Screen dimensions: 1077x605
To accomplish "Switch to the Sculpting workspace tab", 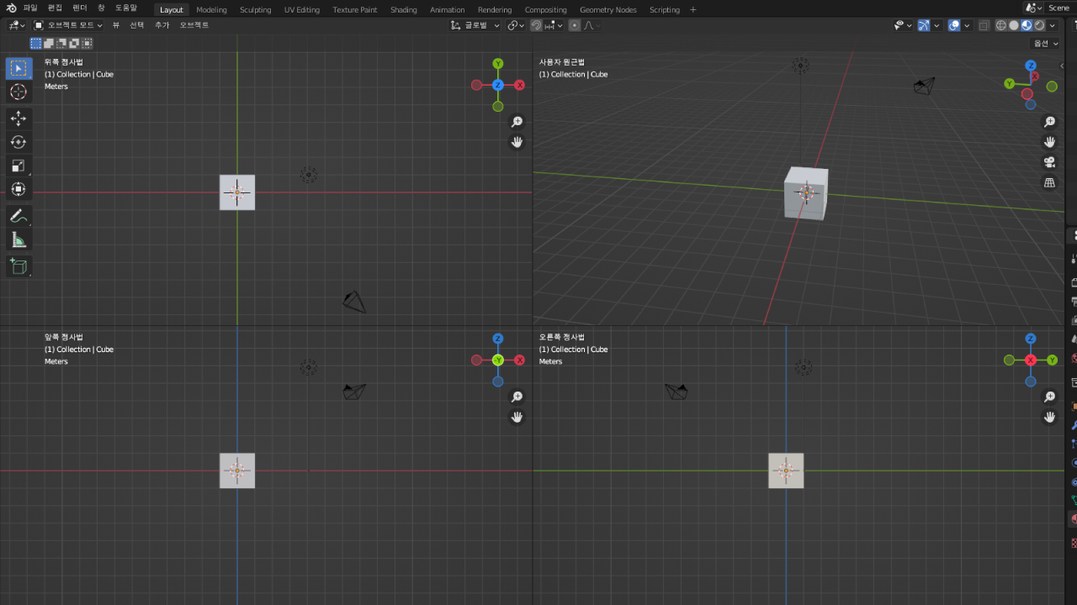I will point(255,9).
